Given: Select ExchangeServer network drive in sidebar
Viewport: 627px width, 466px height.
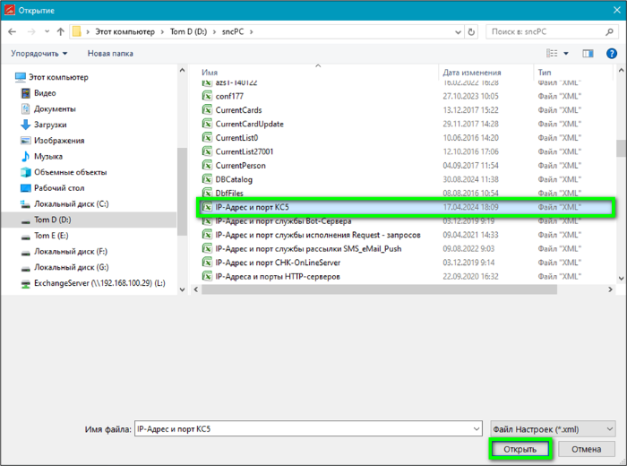Looking at the screenshot, I should tap(99, 282).
